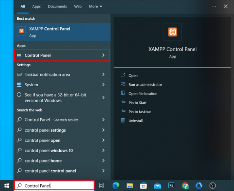Click the XAMPP Control Panel title in details pane
Screen dimensions: 234x191
click(x=173, y=49)
